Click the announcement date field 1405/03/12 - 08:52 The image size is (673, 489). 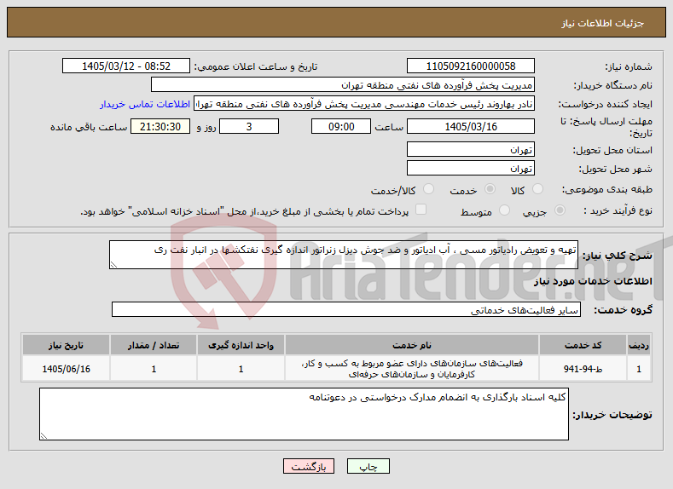click(x=126, y=66)
